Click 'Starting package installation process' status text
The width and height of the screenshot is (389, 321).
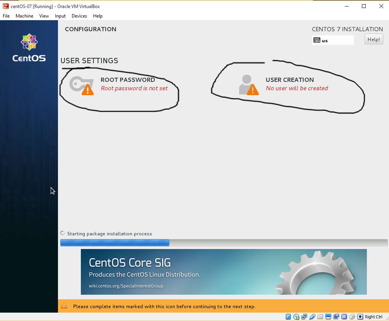(x=109, y=233)
